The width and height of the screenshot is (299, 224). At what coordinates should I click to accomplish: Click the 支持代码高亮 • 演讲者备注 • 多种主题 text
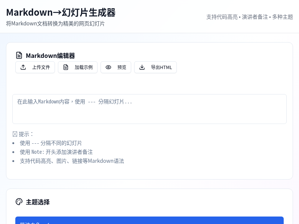point(250,17)
